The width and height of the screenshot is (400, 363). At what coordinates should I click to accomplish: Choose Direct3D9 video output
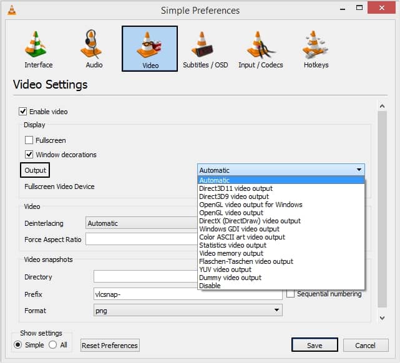281,196
